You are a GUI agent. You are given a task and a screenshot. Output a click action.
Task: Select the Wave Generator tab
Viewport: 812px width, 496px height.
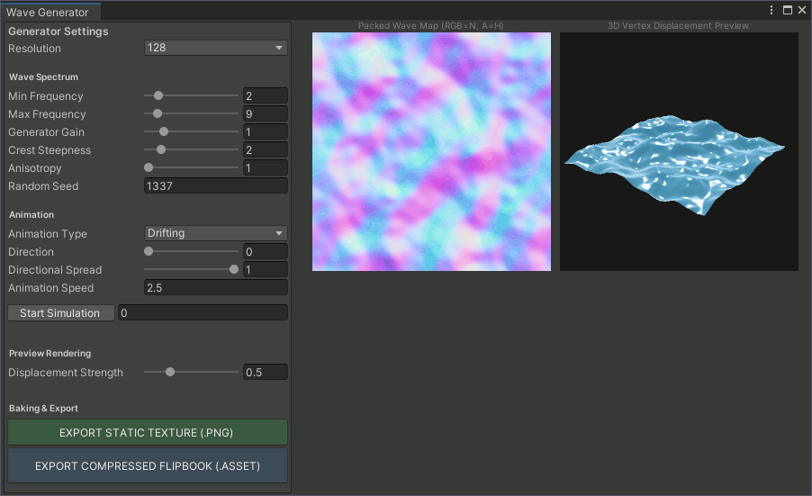pos(50,12)
